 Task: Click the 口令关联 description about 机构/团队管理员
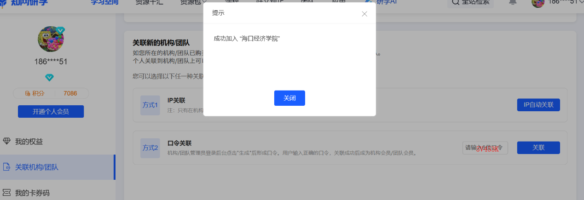coord(292,153)
